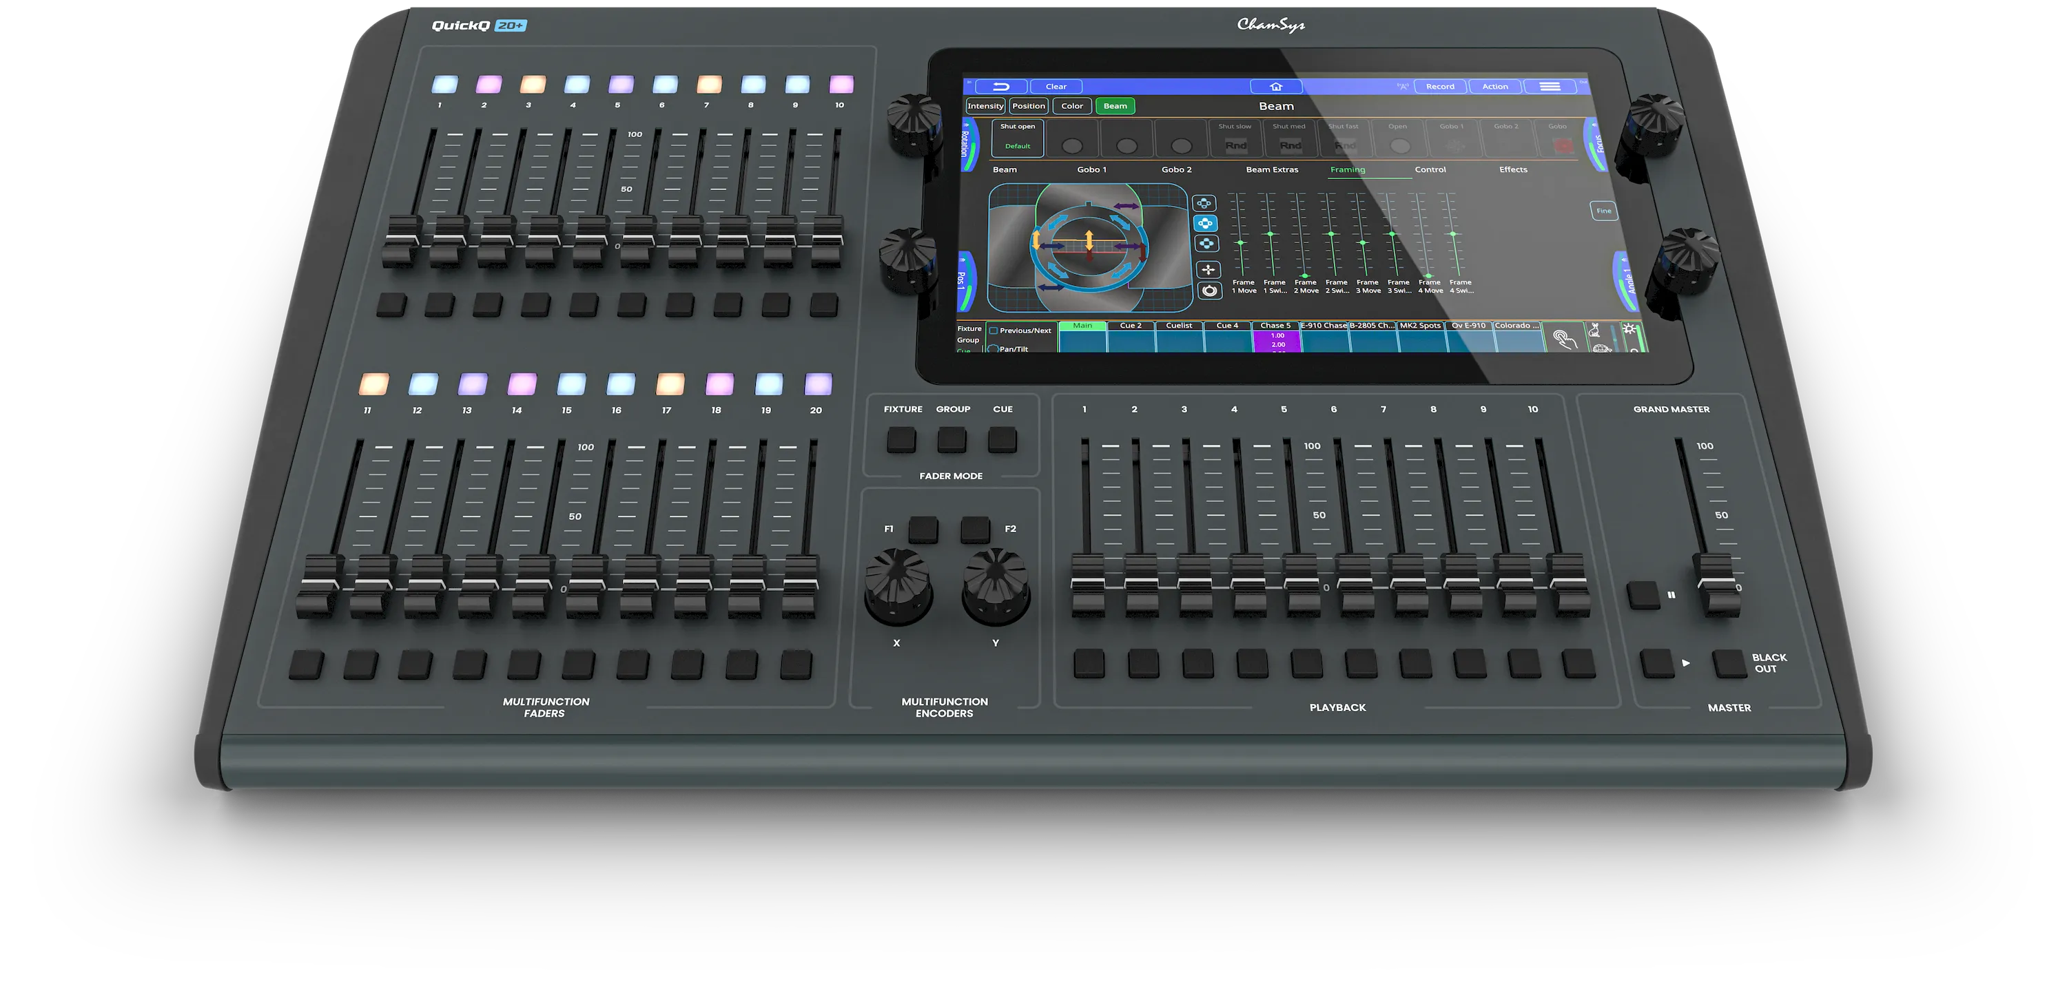2067x995 pixels.
Task: Switch to the Position attribute tab
Action: (1029, 106)
